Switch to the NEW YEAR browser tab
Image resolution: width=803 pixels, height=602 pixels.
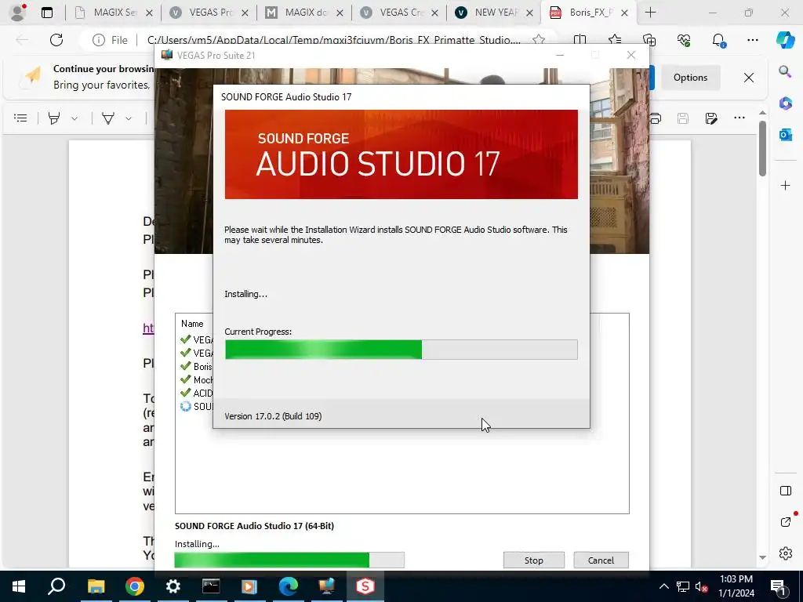point(495,13)
